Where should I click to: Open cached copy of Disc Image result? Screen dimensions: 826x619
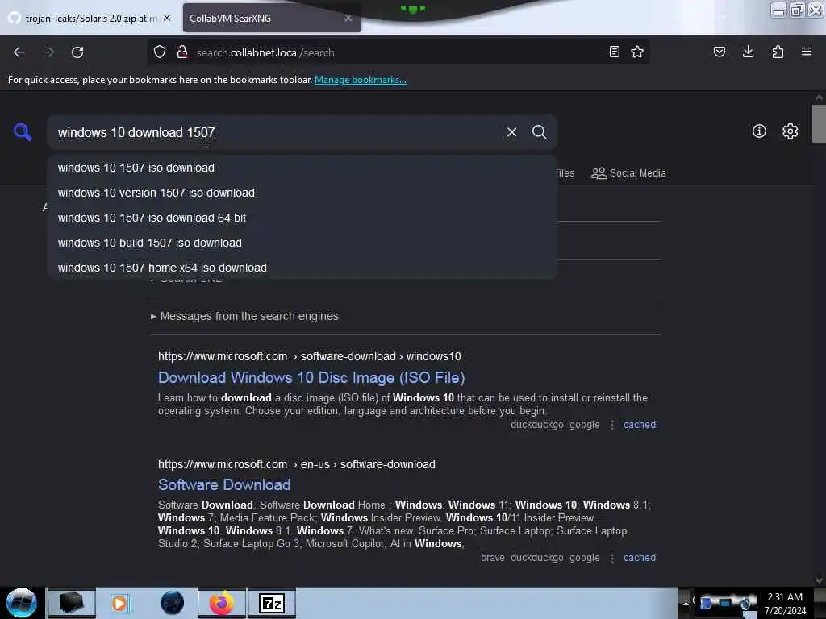click(640, 425)
